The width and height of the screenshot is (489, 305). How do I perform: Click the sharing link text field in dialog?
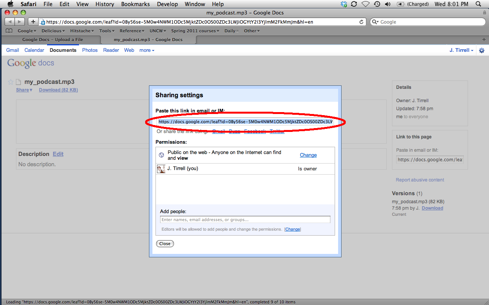(x=246, y=122)
